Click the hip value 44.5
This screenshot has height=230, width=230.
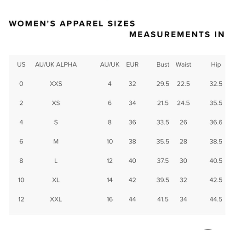[216, 199]
